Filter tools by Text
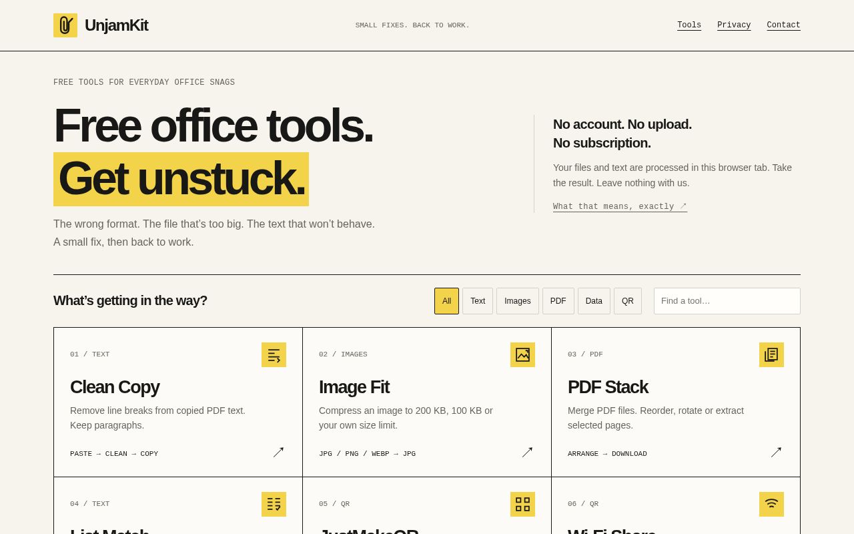This screenshot has width=854, height=534. (x=478, y=301)
